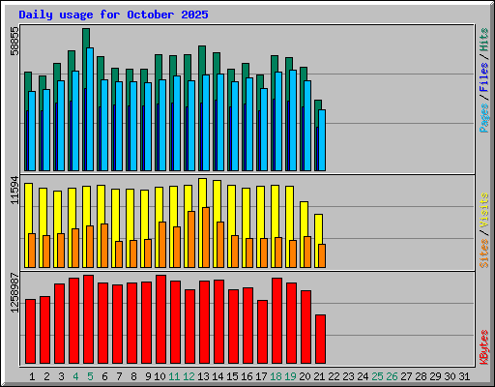The image size is (495, 387).
Task: Click the 'Daily usage for October 2025' title
Action: (x=113, y=15)
